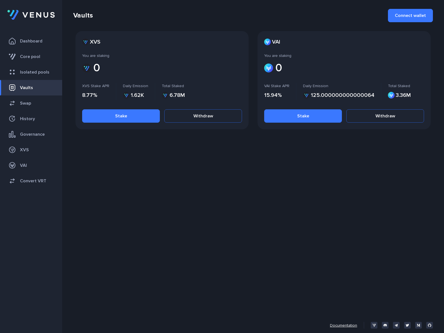Click the Swap arrows icon

(x=12, y=103)
